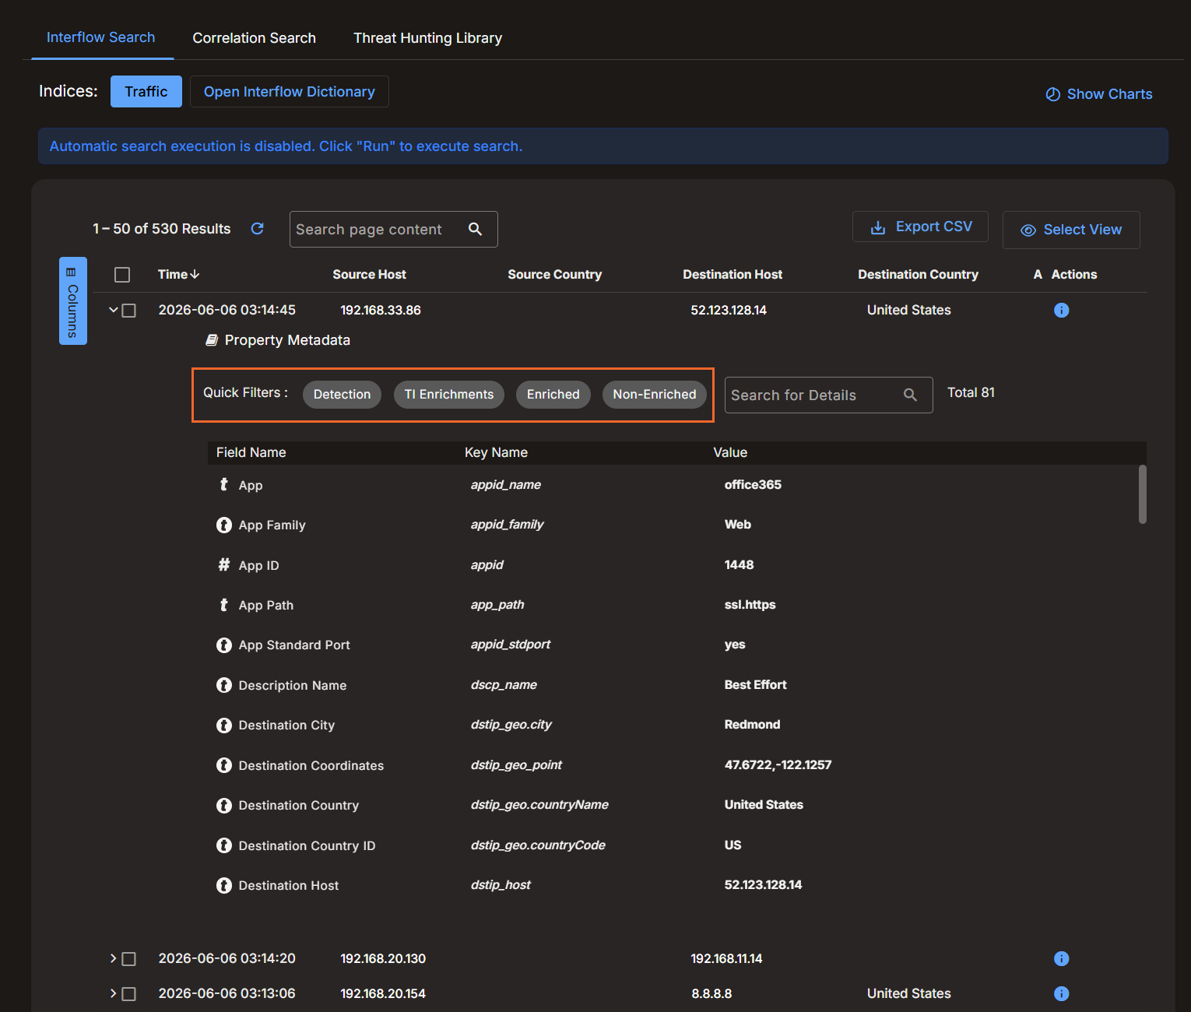Sort by Source Host column header
The width and height of the screenshot is (1191, 1012).
(x=369, y=274)
